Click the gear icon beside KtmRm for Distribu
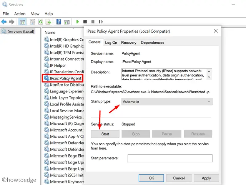The image size is (246, 185). pyautogui.click(x=47, y=84)
